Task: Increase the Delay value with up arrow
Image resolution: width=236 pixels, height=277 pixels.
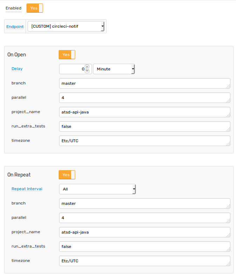Action: click(87, 67)
